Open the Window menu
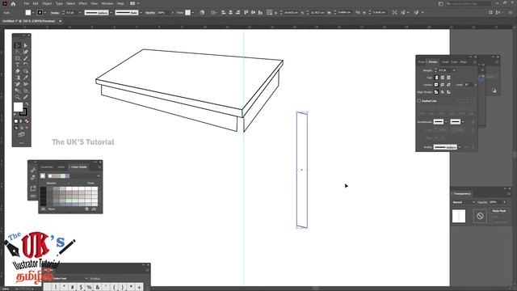 (x=107, y=3)
